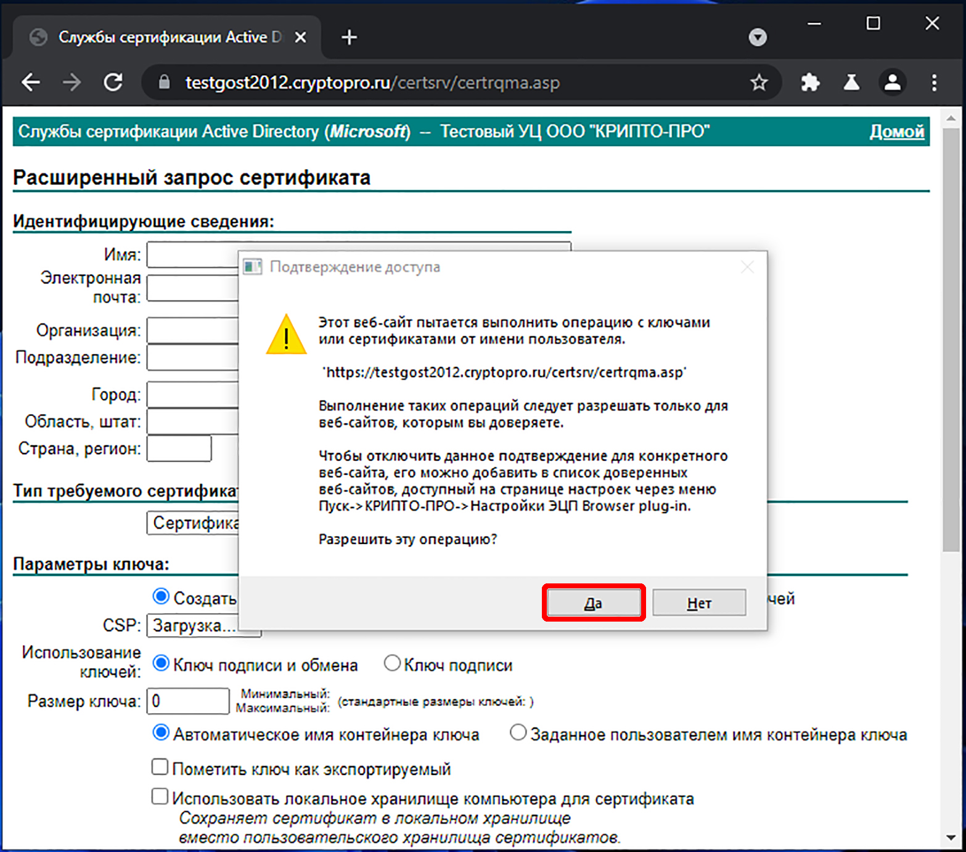Select 'Автоматическое имя контейнера ключа' radio
This screenshot has height=852, width=966.
coord(161,733)
